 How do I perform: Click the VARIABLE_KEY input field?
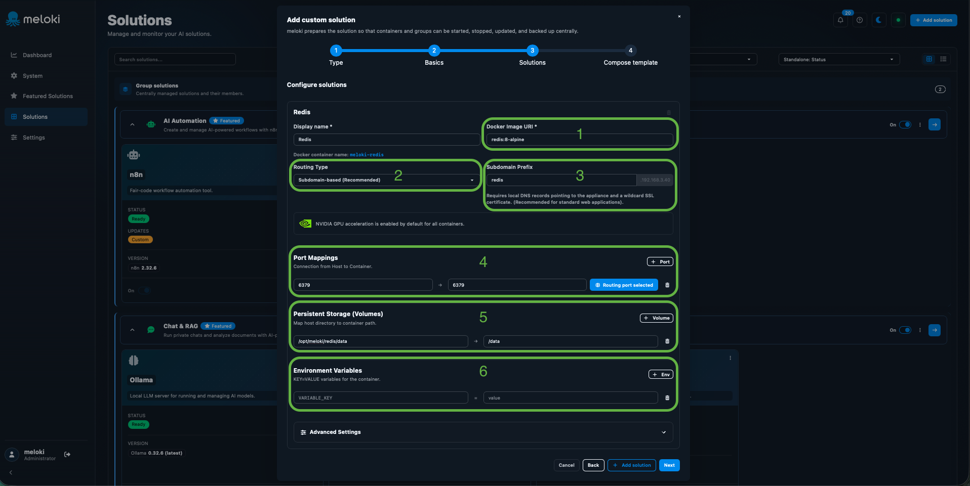pos(381,398)
